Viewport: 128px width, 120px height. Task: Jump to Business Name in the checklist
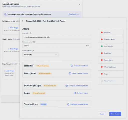coord(111,39)
